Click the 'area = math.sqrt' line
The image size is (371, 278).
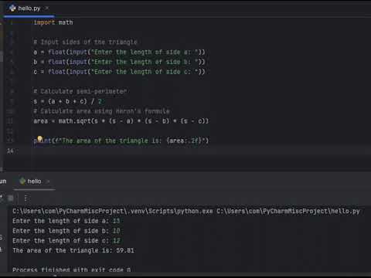click(121, 120)
